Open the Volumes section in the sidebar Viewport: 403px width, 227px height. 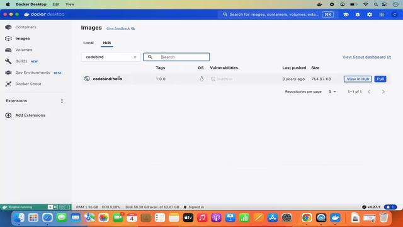point(24,50)
